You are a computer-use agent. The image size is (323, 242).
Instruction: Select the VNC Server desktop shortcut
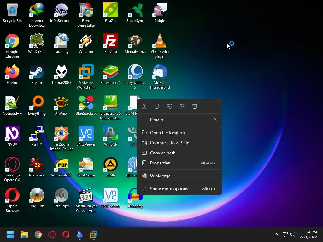click(x=111, y=198)
